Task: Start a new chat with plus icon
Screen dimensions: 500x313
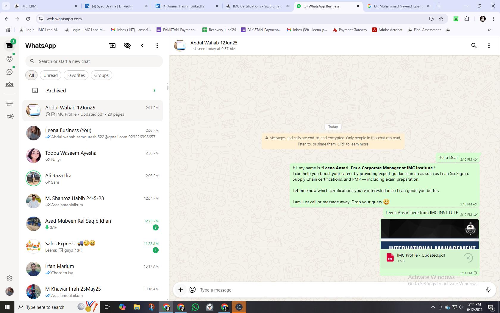Action: click(112, 46)
